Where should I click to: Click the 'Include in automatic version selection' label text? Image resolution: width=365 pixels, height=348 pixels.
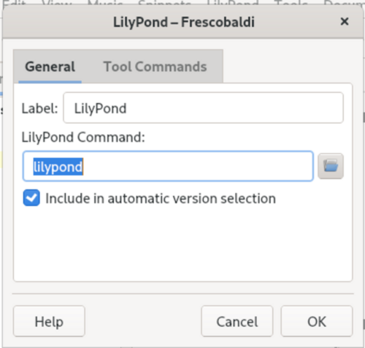pos(161,198)
